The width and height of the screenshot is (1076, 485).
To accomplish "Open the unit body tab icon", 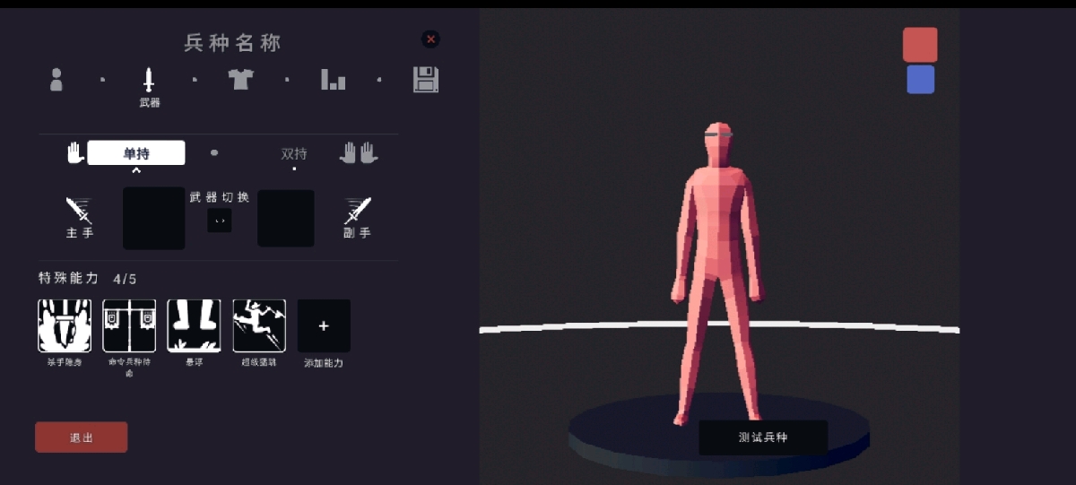I will click(x=56, y=80).
